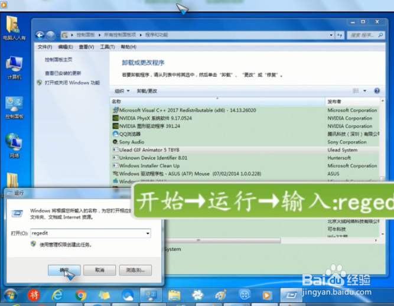Open the Windows Start orb
The width and height of the screenshot is (394, 306).
click(x=10, y=295)
